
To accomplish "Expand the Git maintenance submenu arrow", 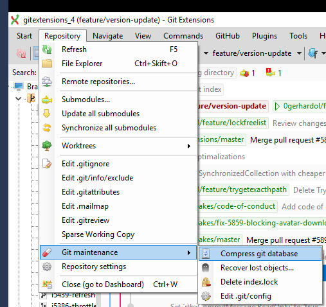I will click(x=188, y=252).
